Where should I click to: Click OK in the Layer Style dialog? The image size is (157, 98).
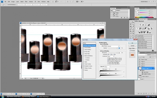(132, 43)
